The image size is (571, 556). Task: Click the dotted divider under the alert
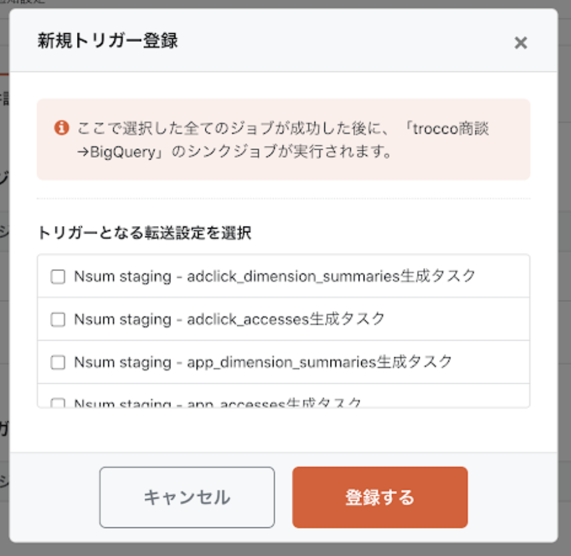(x=283, y=199)
